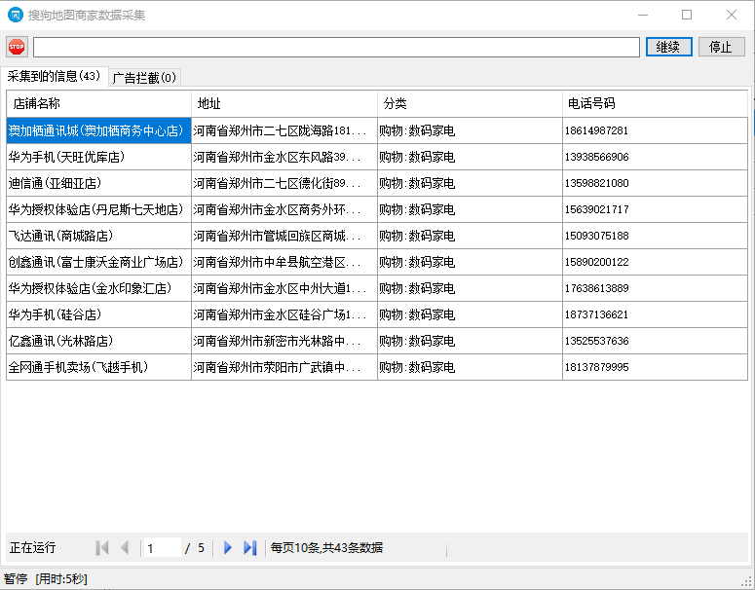Select row 飞达通讯(商城路店)

[x=377, y=236]
